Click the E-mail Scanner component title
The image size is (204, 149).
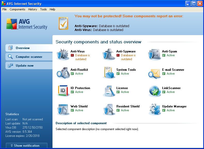(x=173, y=70)
